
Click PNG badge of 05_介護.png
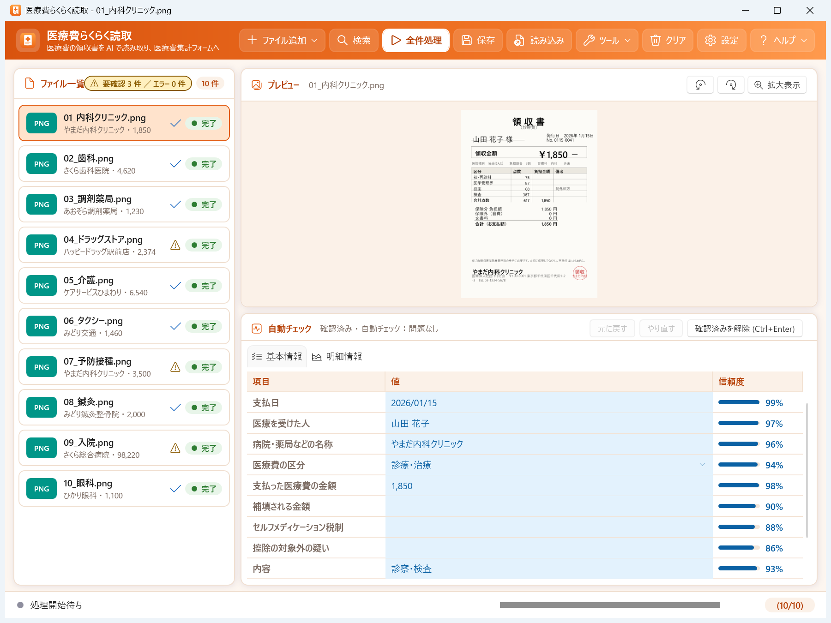coord(42,286)
